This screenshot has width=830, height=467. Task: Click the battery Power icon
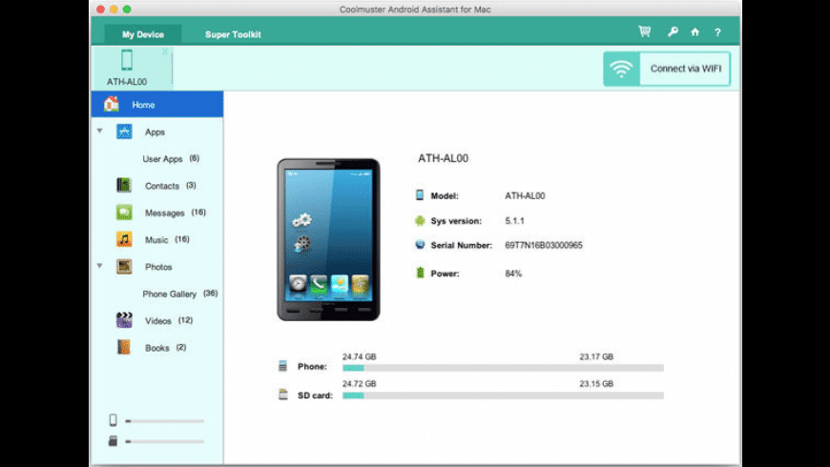pos(421,273)
